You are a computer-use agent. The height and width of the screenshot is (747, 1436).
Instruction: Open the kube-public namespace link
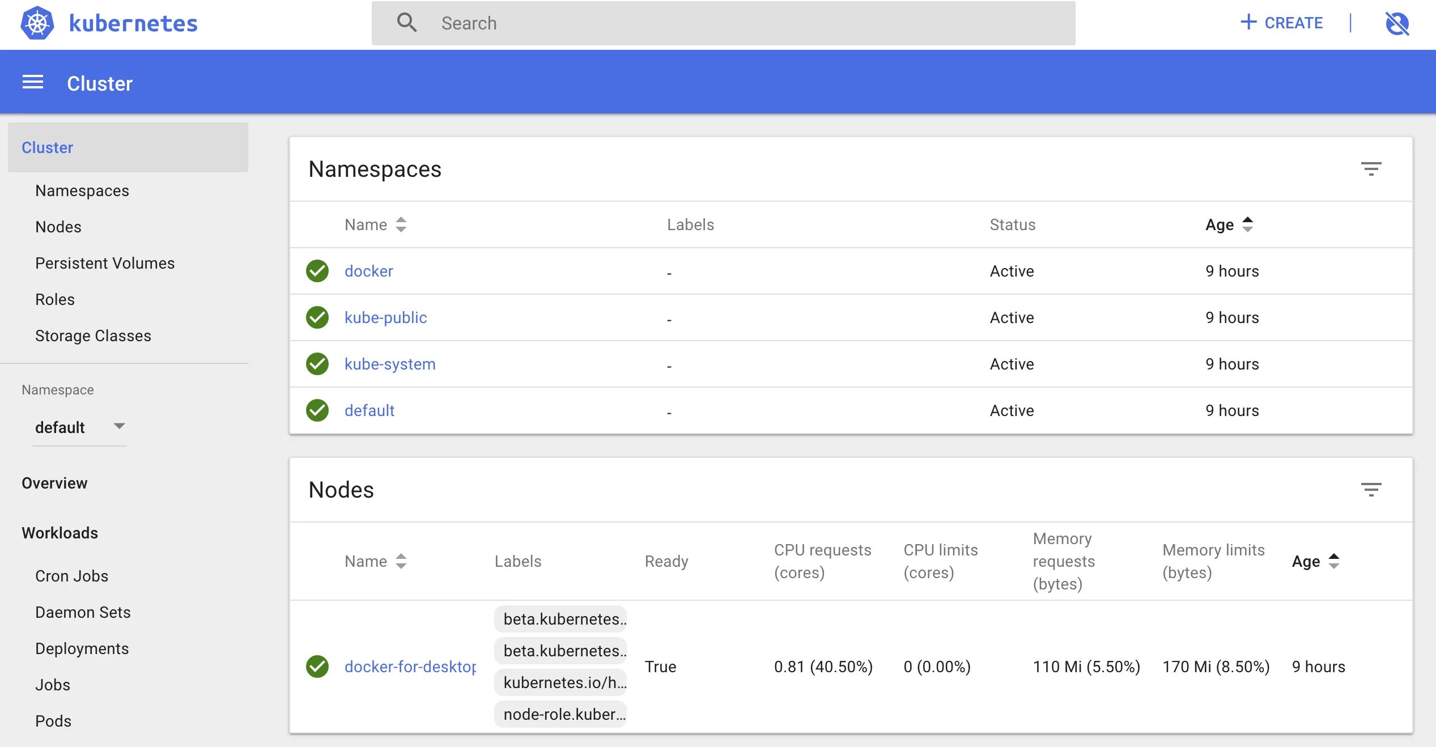386,317
